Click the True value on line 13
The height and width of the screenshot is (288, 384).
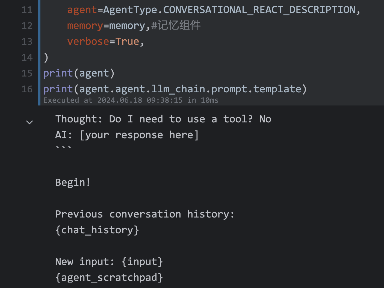tap(127, 42)
